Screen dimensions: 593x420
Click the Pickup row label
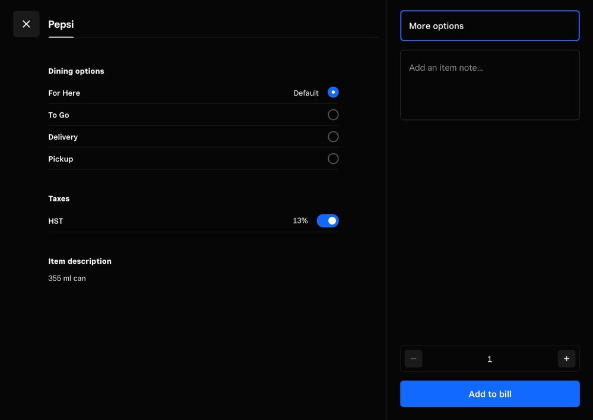(61, 159)
